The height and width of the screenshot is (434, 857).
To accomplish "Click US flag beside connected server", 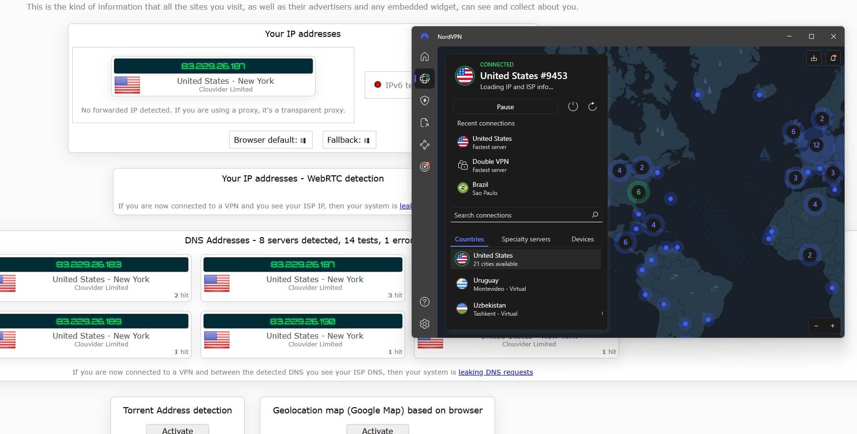I will point(464,76).
